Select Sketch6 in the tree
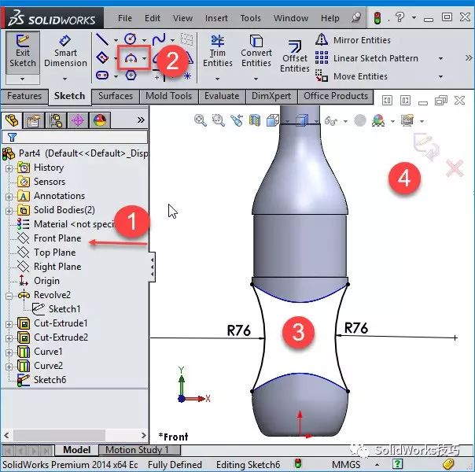This screenshot has width=475, height=472. point(50,380)
